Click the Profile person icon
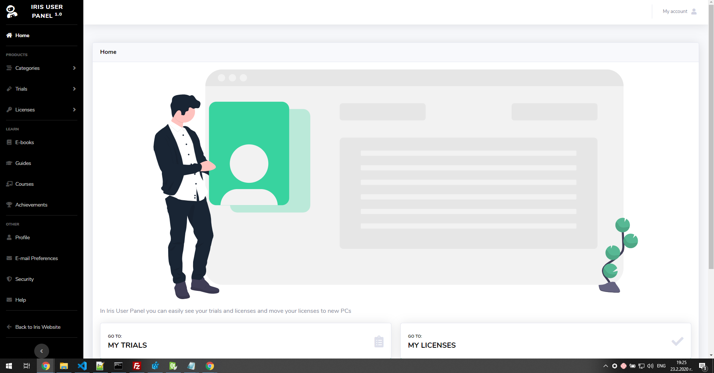The height and width of the screenshot is (373, 714). [x=9, y=237]
